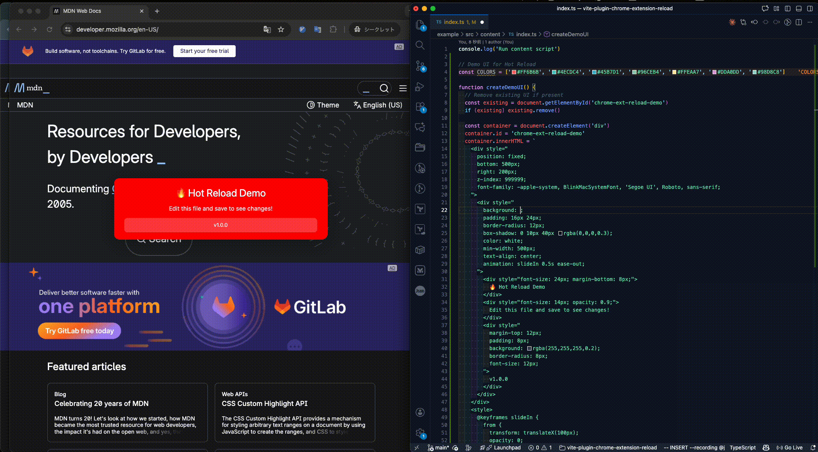Open Source Control view in VS Code
Screen dimensions: 818x452
pyautogui.click(x=420, y=66)
